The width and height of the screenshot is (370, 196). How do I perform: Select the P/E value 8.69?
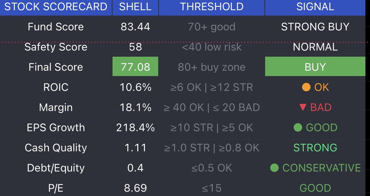pos(135,188)
